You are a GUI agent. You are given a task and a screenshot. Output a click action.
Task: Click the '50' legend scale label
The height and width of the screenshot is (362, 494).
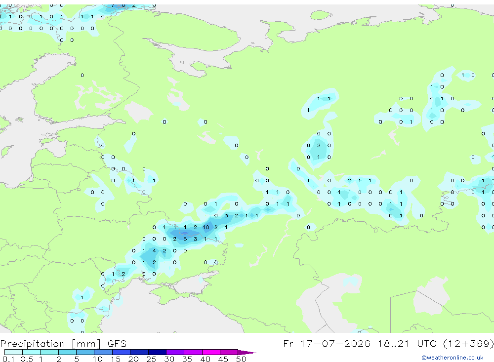(241, 359)
